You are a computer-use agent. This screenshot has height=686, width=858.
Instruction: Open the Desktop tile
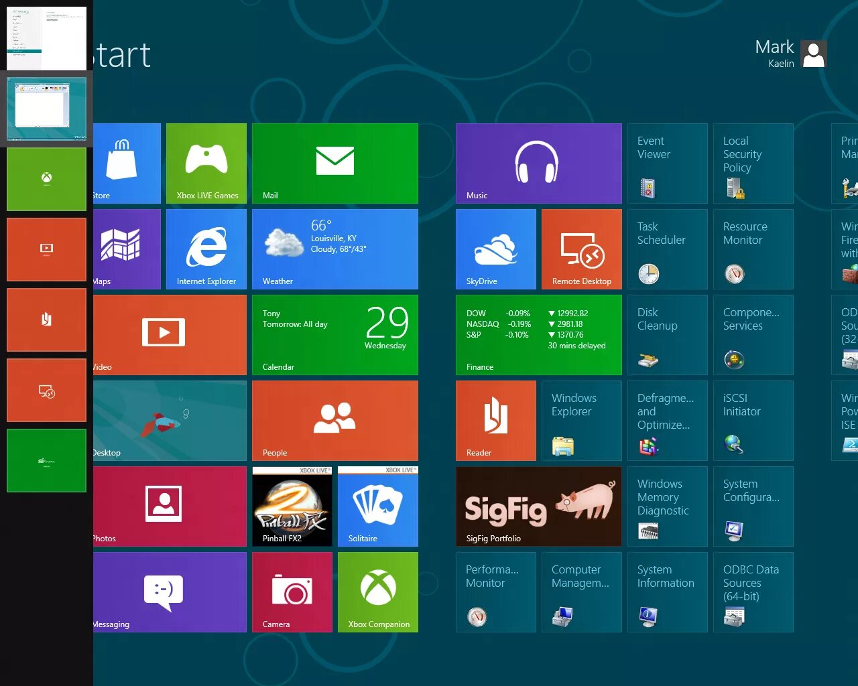[x=170, y=421]
